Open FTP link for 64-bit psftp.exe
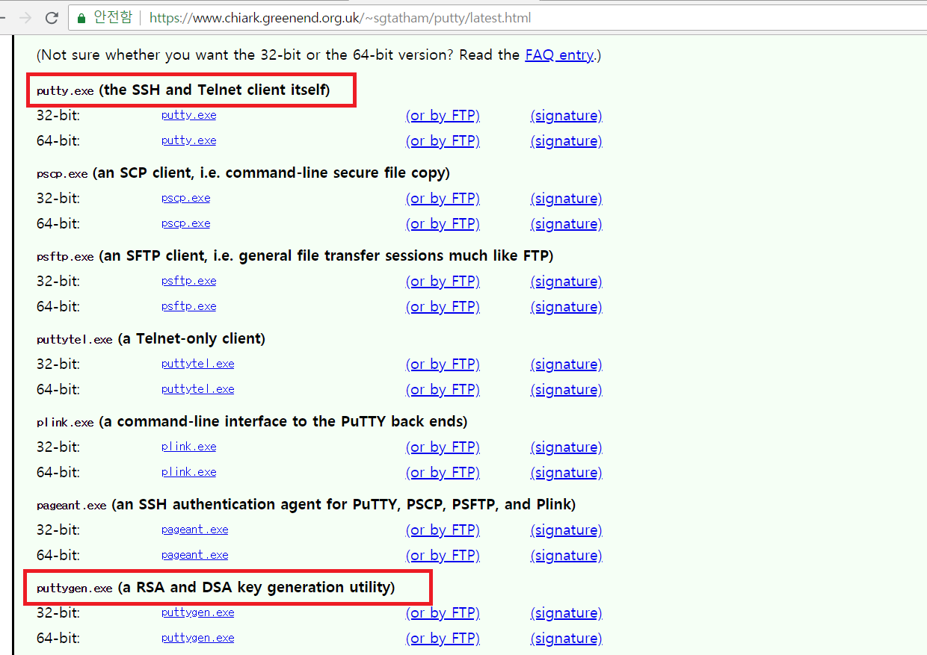This screenshot has width=927, height=655. (x=443, y=307)
